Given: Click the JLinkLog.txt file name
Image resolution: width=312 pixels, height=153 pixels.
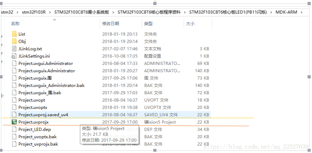Looking at the screenshot, I should tap(30, 49).
